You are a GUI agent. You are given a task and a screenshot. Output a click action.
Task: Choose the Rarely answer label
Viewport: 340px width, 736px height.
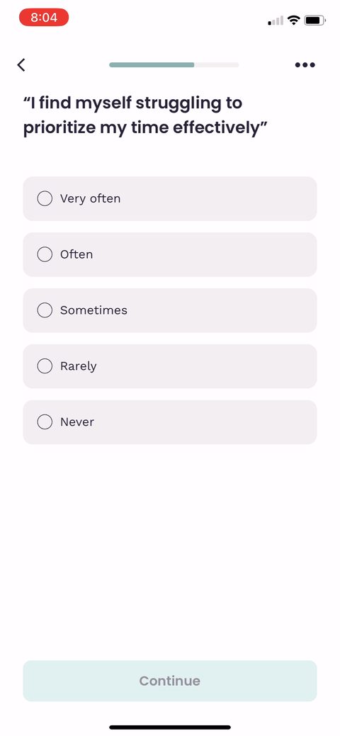point(79,366)
